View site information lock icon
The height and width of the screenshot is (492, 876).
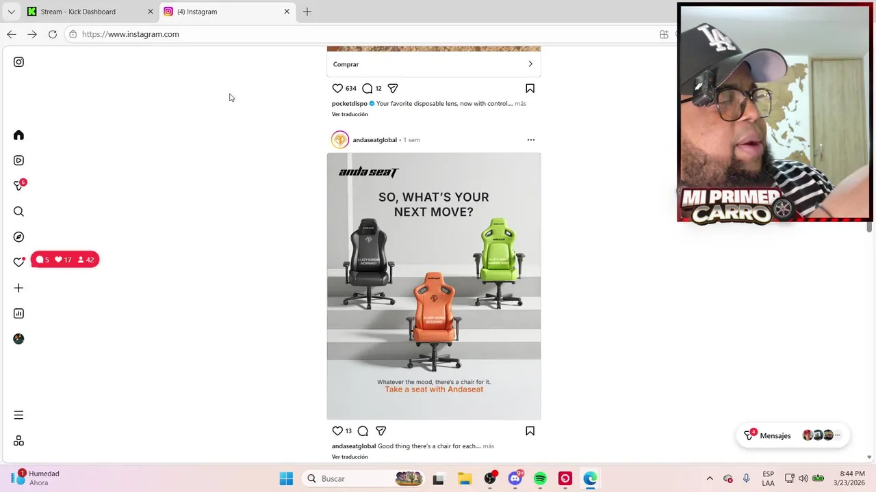(x=73, y=34)
